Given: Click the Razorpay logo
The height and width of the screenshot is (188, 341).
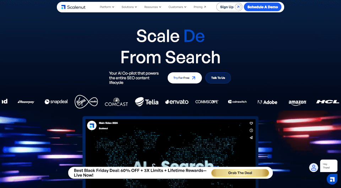Looking at the screenshot, I should tap(26, 102).
